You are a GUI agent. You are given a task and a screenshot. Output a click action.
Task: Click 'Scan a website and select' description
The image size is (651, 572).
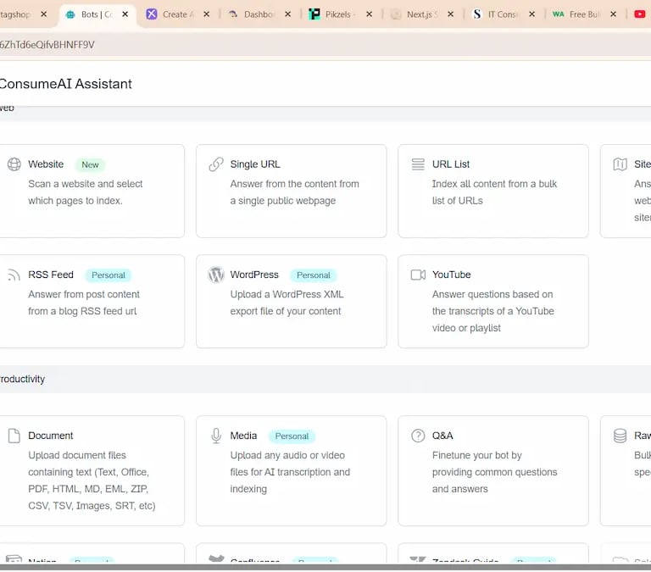point(86,184)
